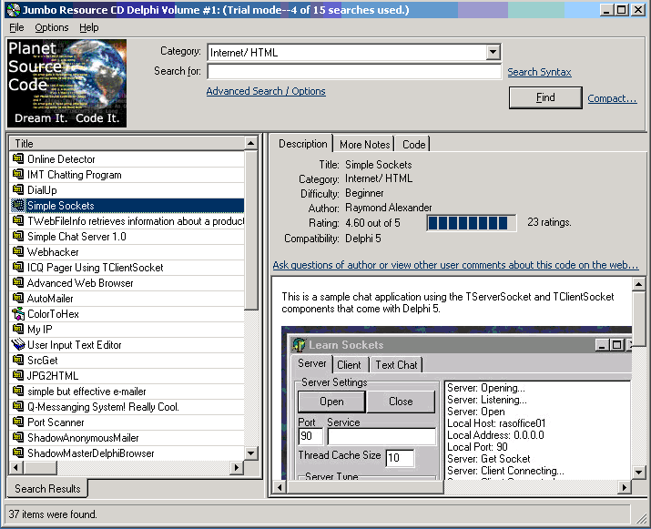
Task: Click the AutoMailer entry icon
Action: [x=18, y=298]
